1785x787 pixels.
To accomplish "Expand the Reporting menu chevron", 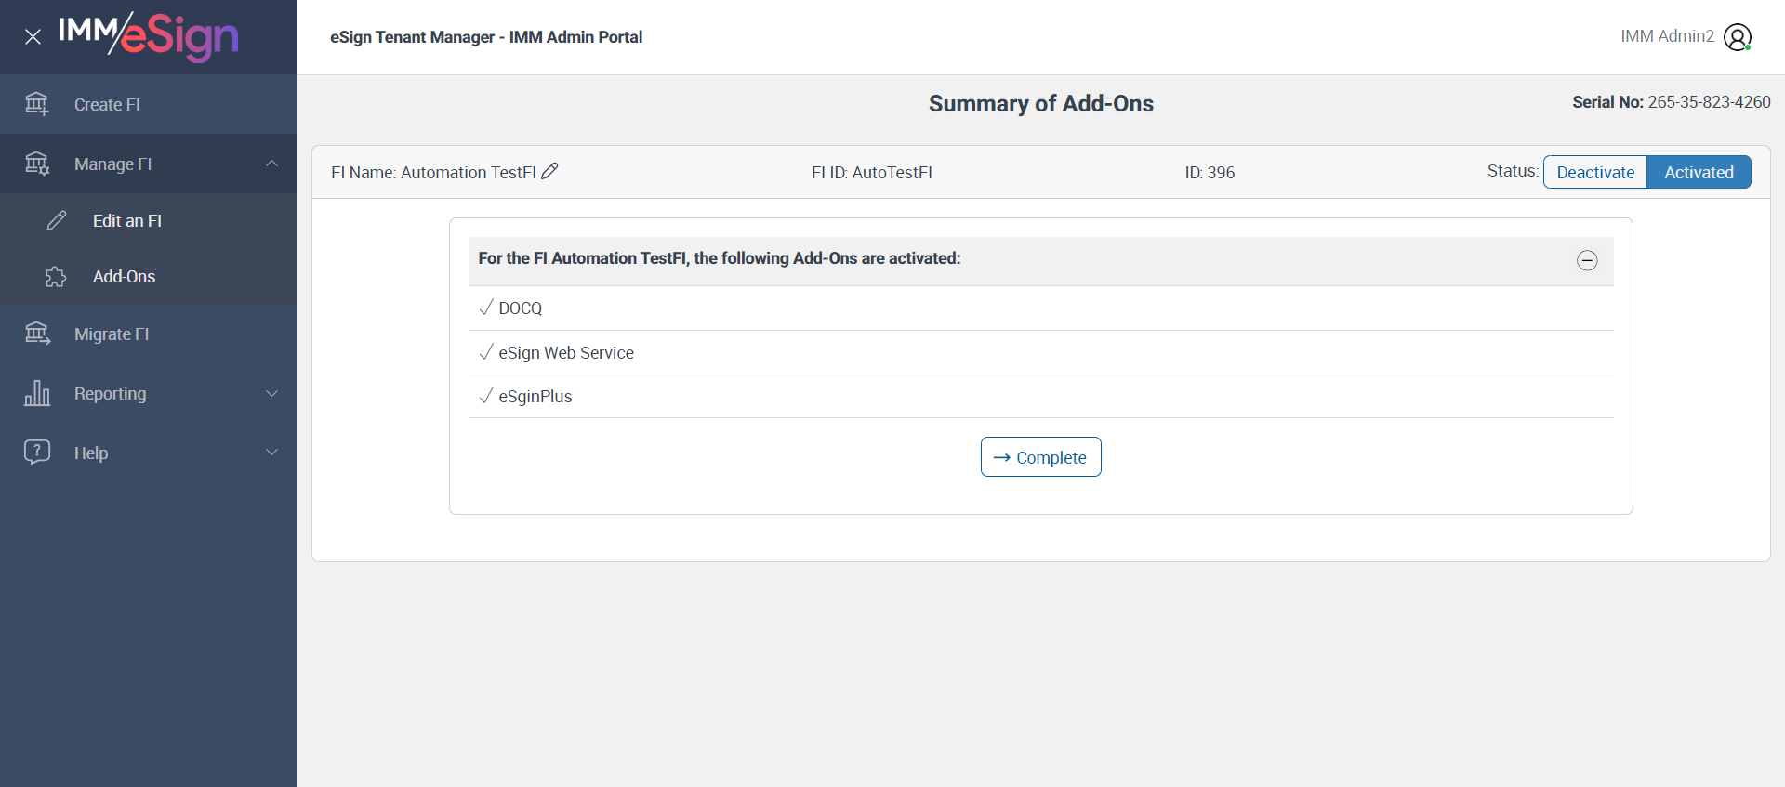I will tap(272, 393).
